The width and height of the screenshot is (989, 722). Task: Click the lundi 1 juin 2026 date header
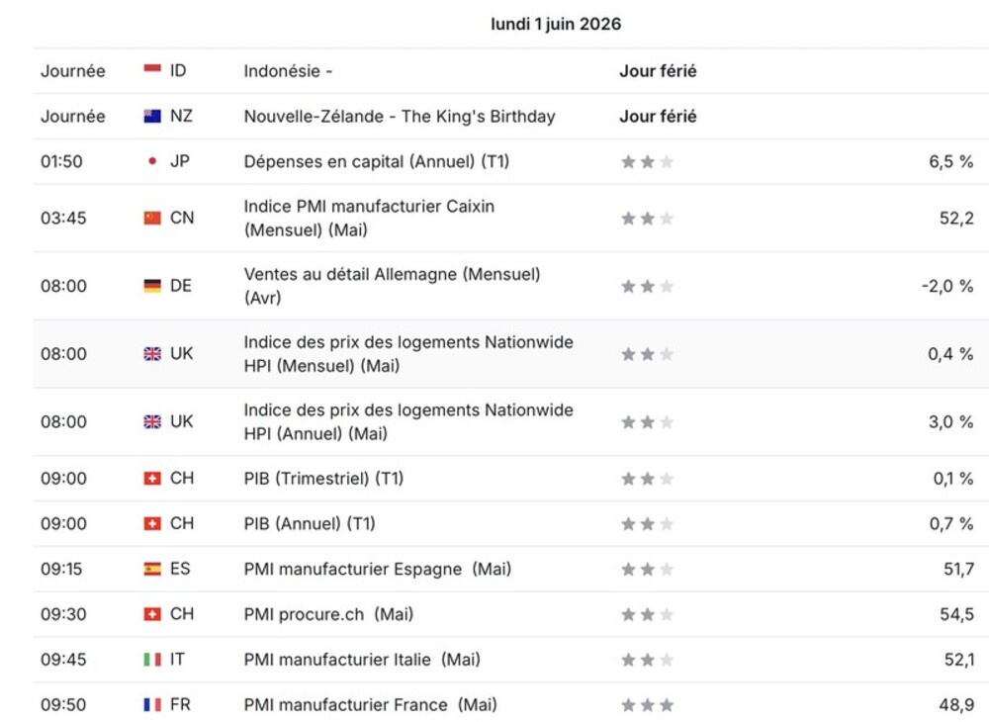tap(556, 24)
